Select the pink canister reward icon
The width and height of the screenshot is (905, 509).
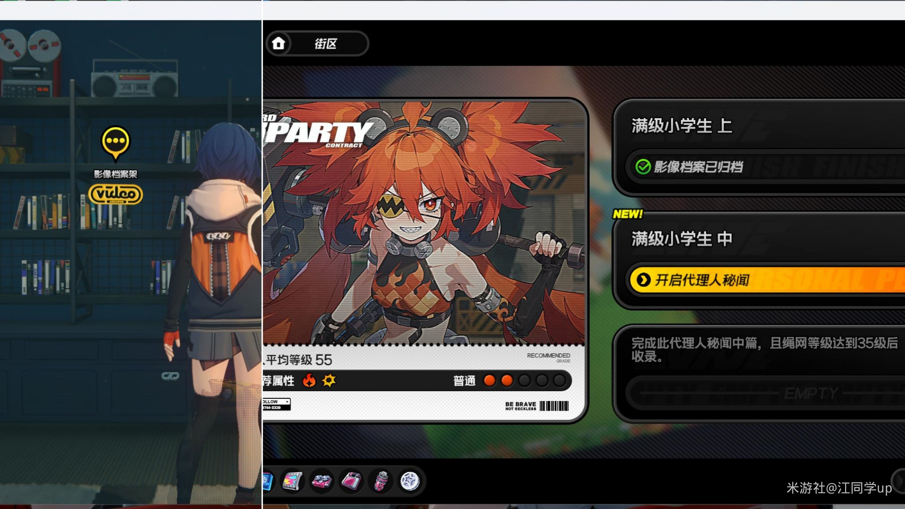381,481
